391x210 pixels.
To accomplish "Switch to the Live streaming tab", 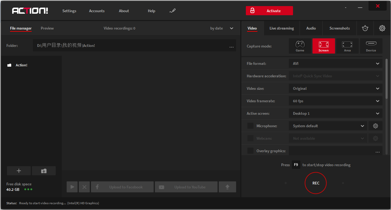I will click(x=281, y=28).
